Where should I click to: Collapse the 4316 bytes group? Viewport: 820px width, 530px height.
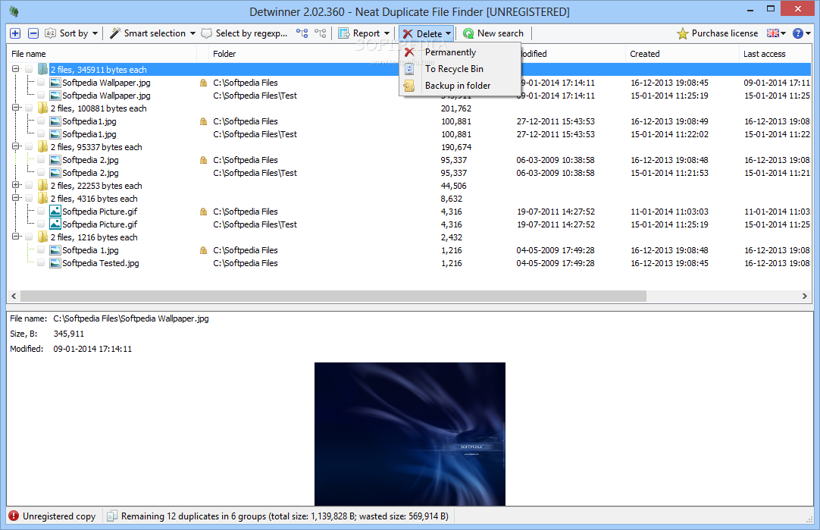(16, 199)
